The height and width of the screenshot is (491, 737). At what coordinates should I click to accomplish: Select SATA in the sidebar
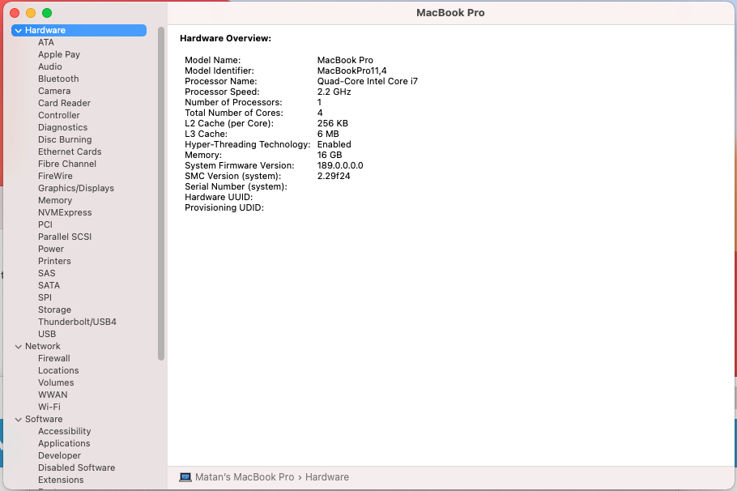49,285
